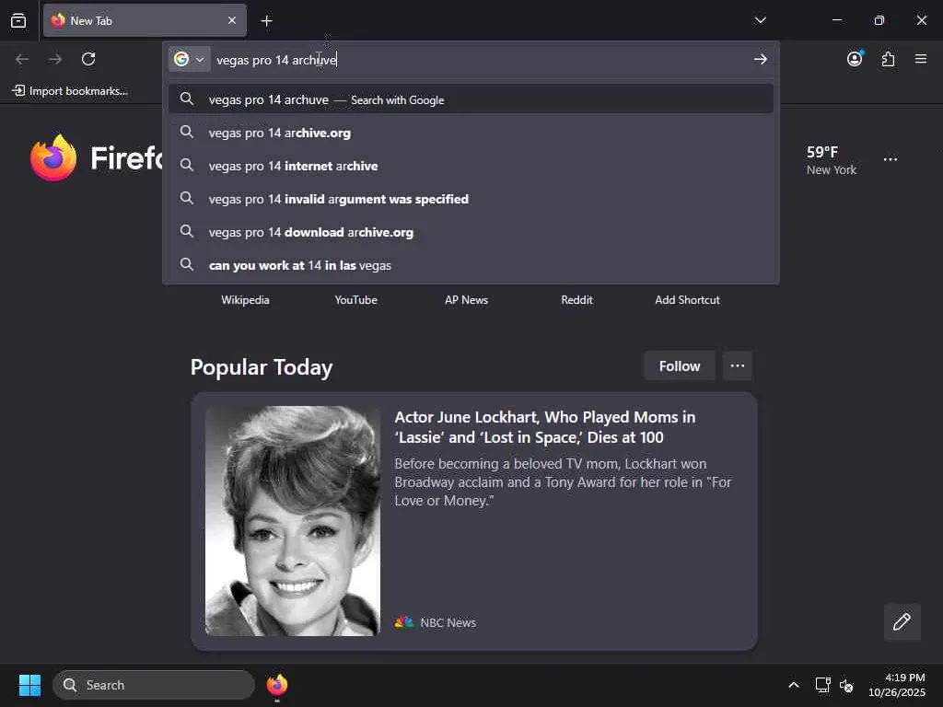Click the Firefox logo on new tab page
Screen dimensions: 943x707
coord(53,157)
